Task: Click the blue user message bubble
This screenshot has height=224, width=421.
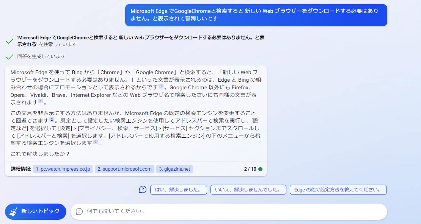Action: click(x=256, y=15)
